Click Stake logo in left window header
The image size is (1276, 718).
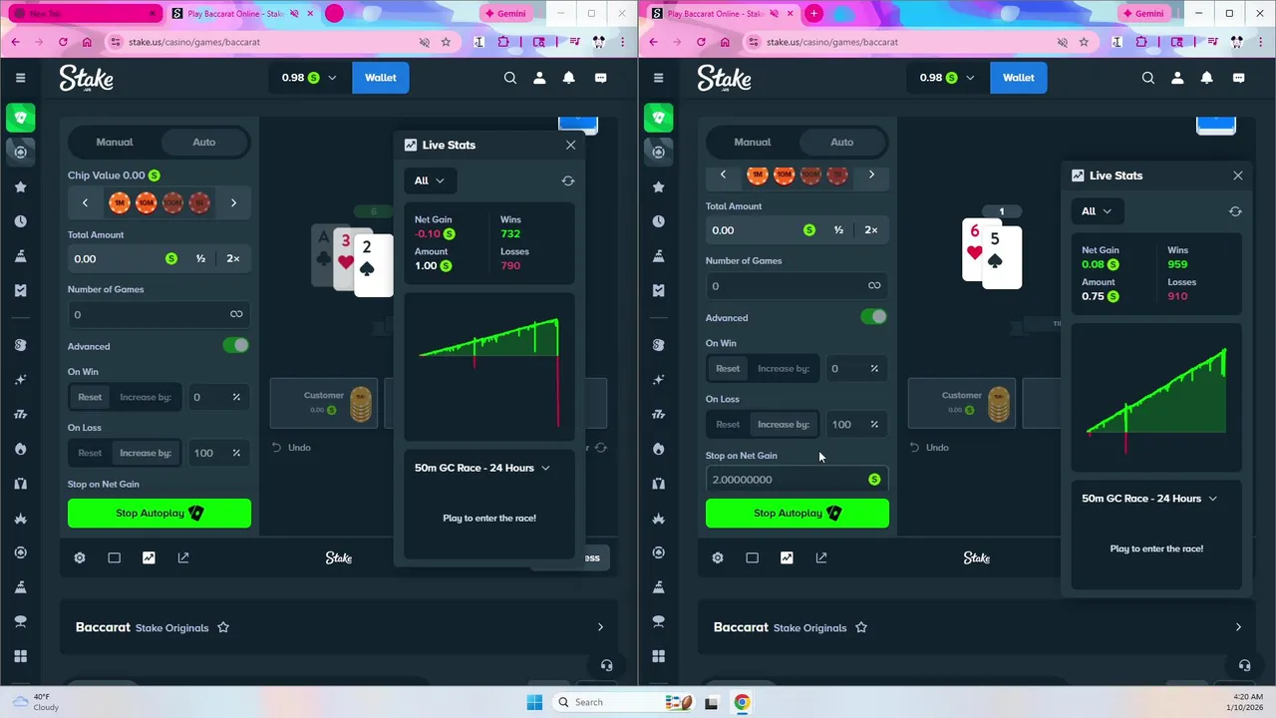tap(86, 78)
